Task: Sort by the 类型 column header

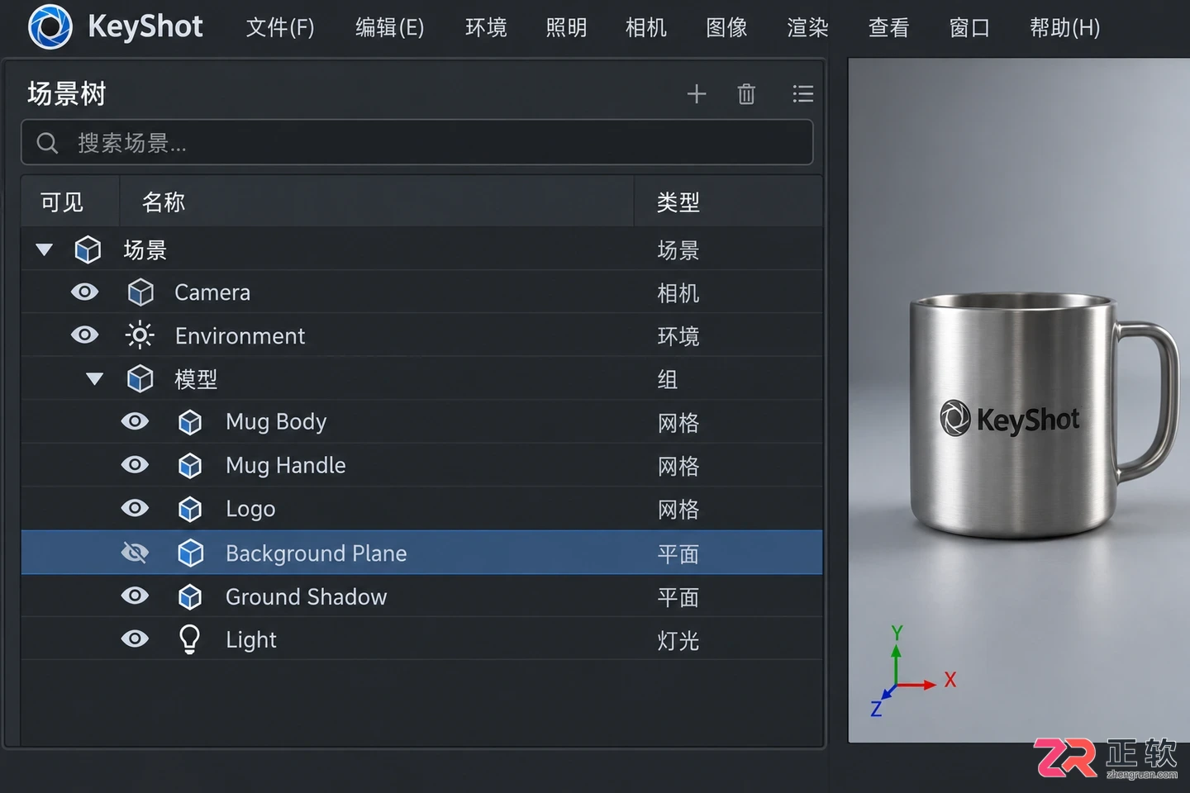Action: [728, 202]
